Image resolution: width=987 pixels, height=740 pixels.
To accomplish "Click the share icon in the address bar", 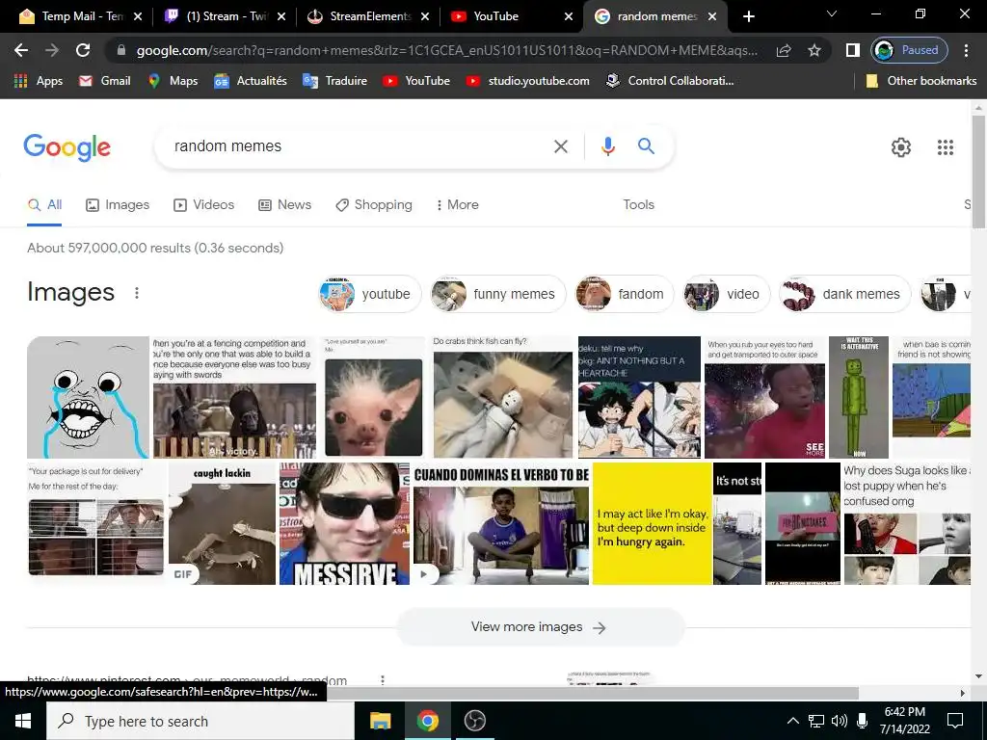I will 784,50.
